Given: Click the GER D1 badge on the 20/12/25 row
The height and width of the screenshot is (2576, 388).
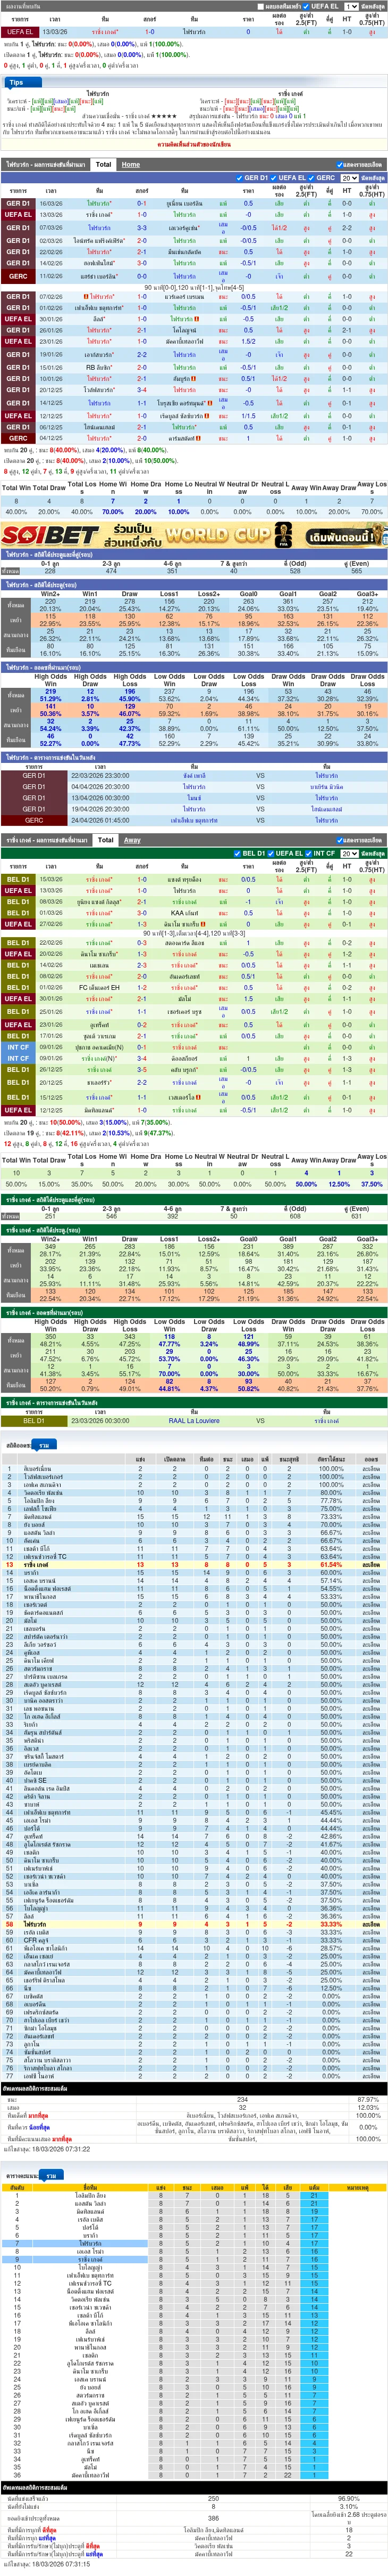Looking at the screenshot, I should [x=18, y=390].
